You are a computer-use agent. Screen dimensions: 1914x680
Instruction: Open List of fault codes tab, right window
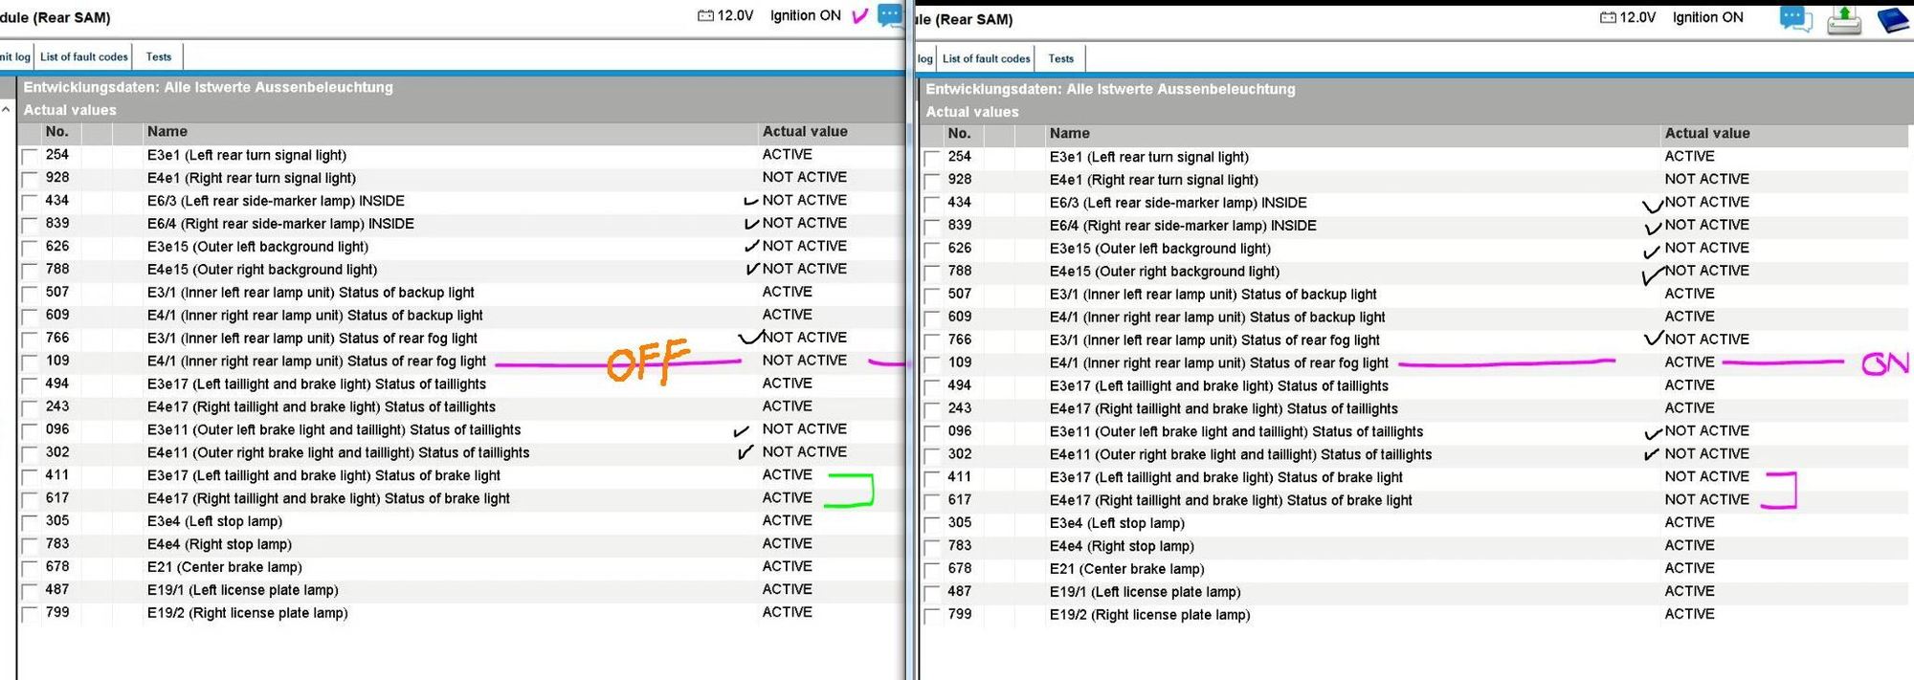coord(986,59)
